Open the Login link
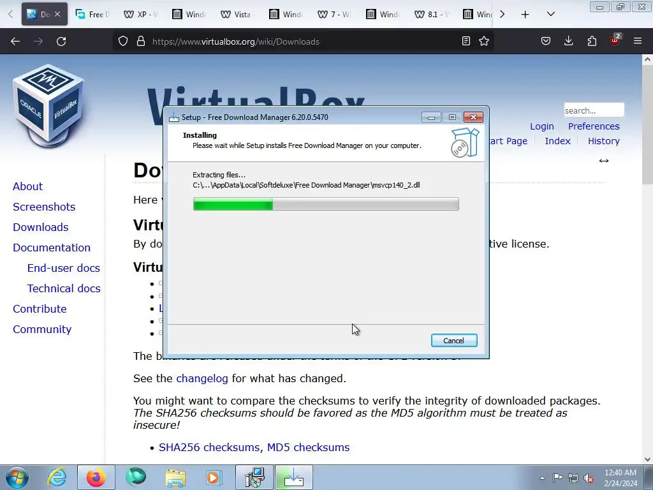The image size is (653, 490). pyautogui.click(x=542, y=126)
